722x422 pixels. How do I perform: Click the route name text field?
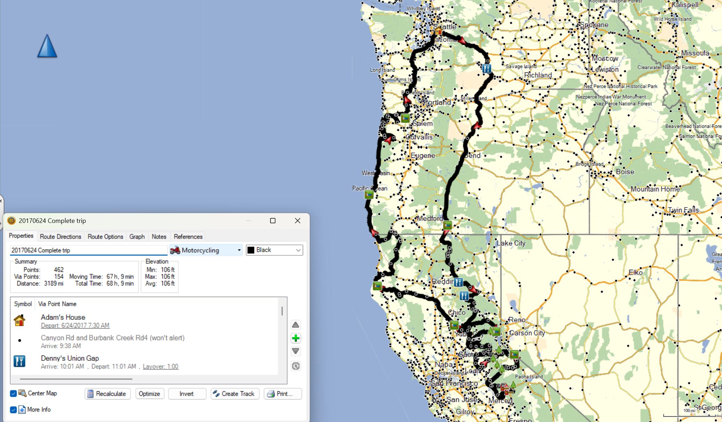click(x=88, y=250)
